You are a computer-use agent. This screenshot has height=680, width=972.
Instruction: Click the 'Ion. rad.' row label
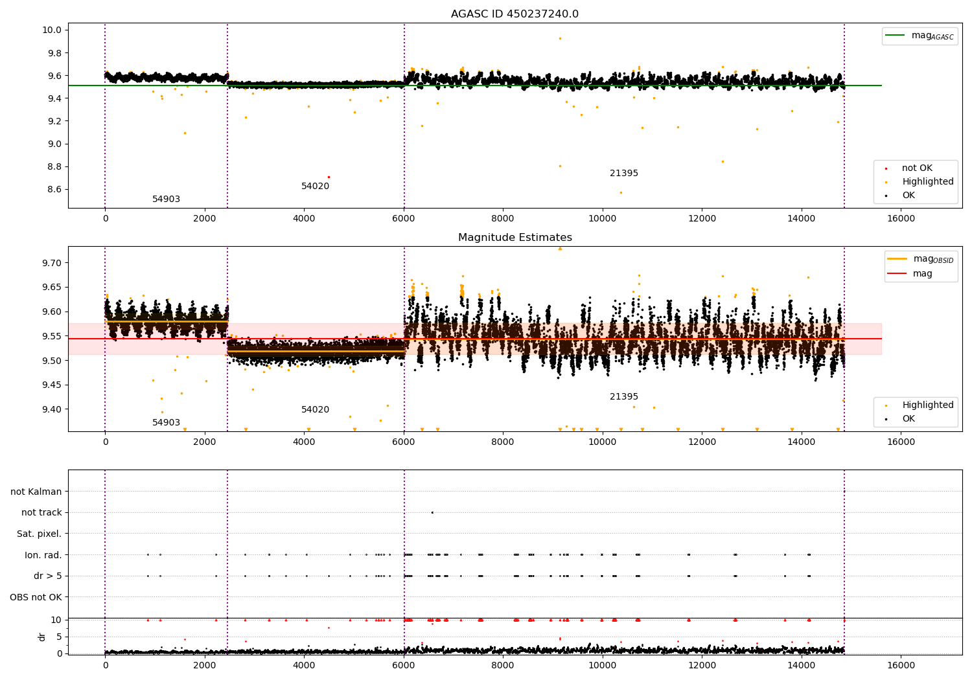43,556
